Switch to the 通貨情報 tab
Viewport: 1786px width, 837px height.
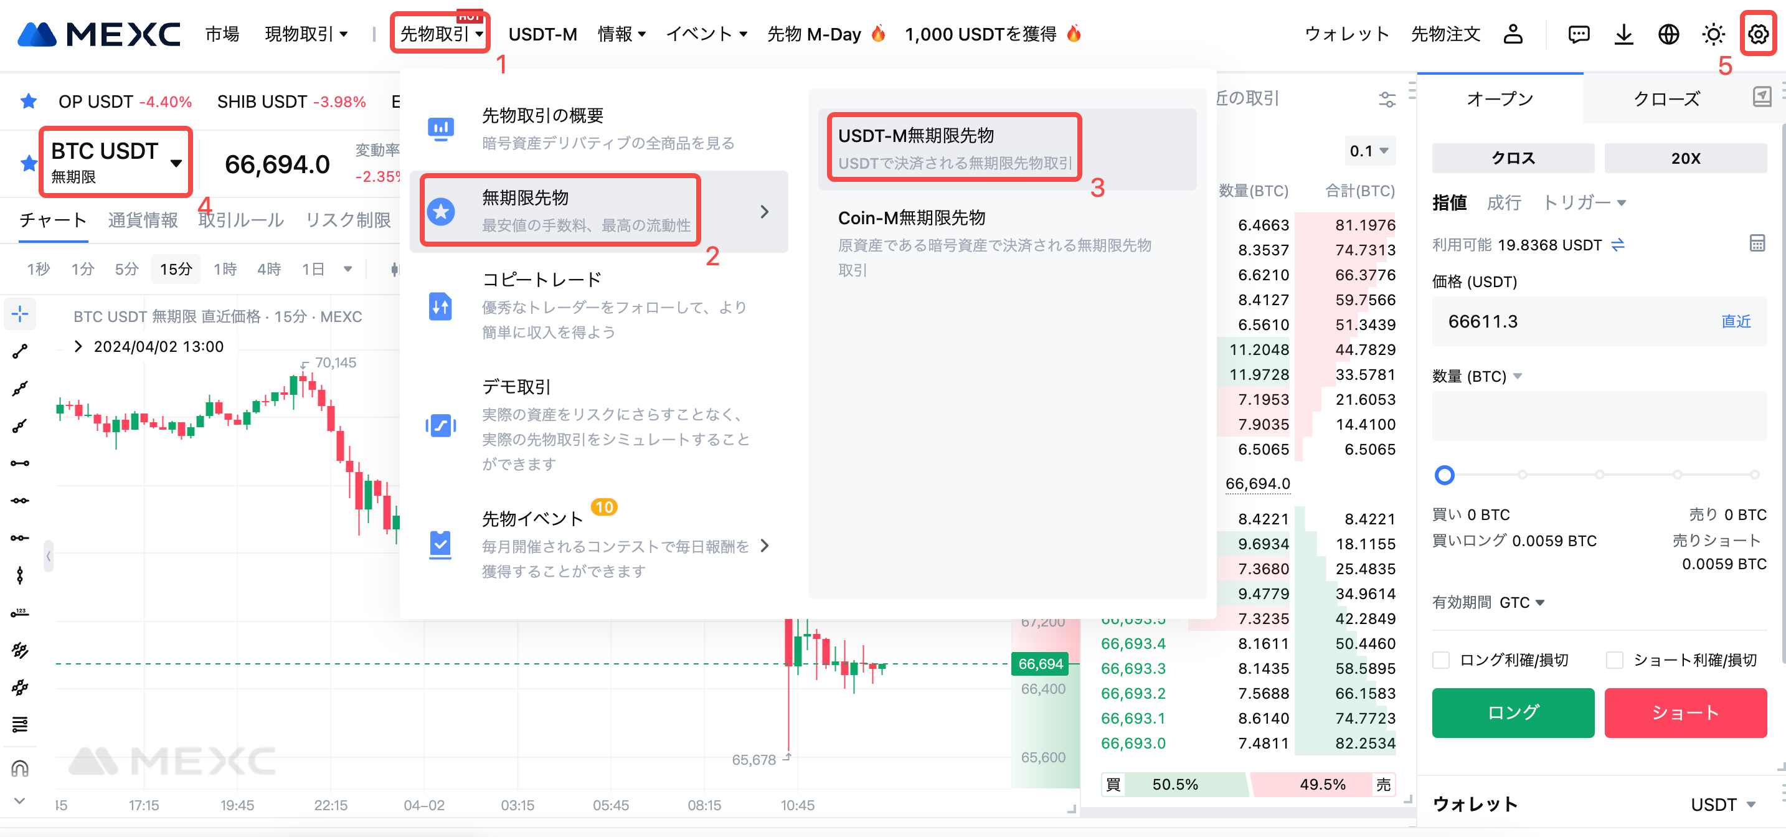pyautogui.click(x=143, y=220)
